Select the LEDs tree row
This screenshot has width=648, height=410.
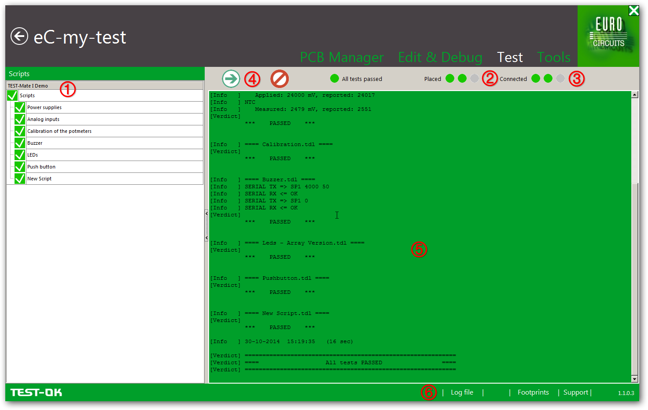click(114, 155)
